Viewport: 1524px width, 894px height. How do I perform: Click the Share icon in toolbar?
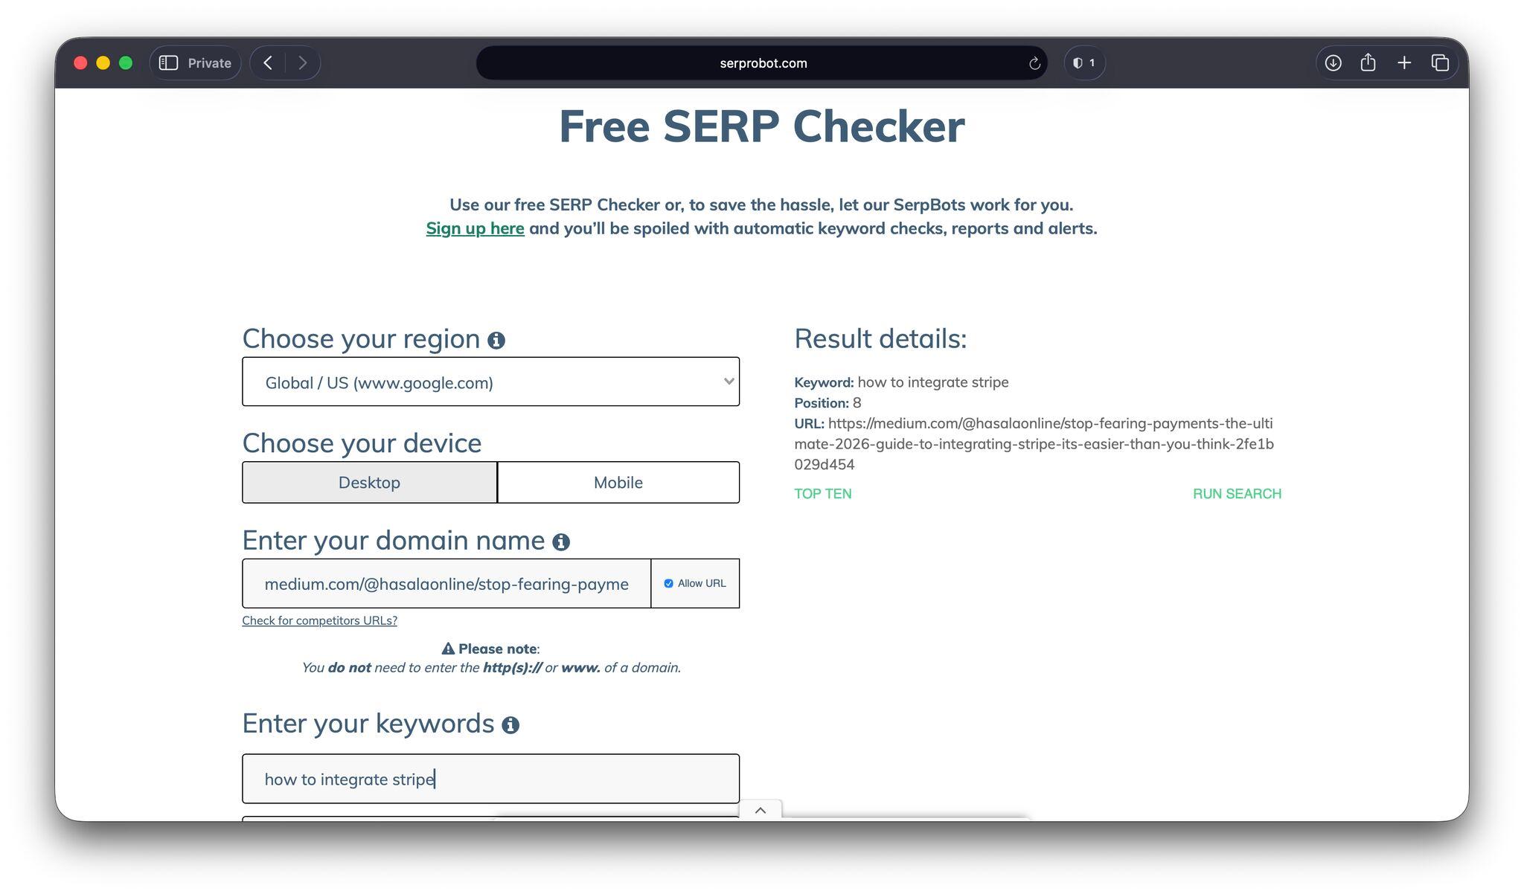pos(1368,63)
